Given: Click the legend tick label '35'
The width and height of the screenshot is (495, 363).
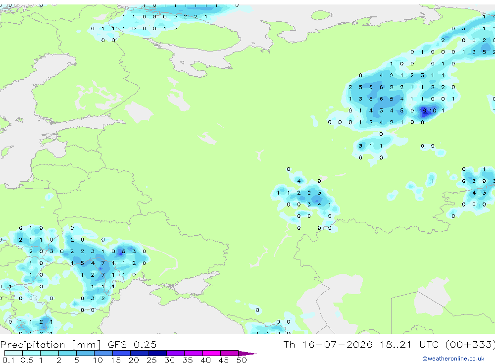Looking at the screenshot, I should pos(188,360).
